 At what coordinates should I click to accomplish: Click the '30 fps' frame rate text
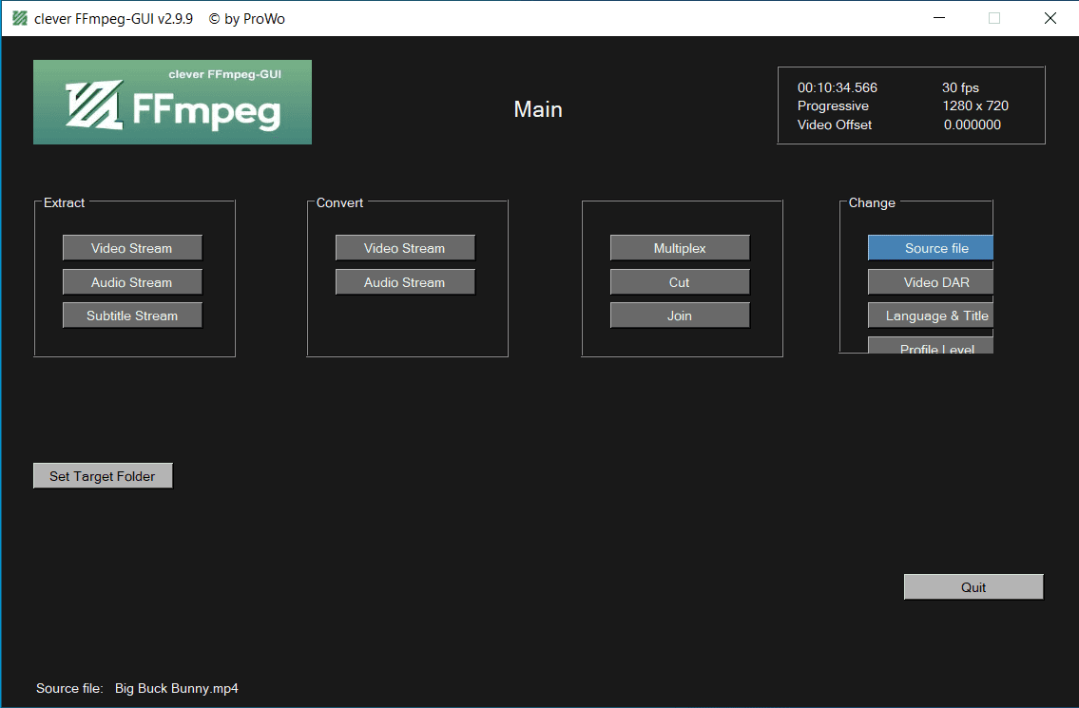pyautogui.click(x=960, y=87)
